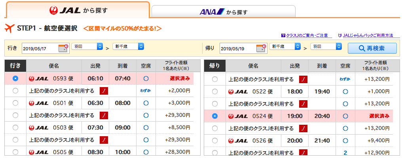Click the beginner mark icon before JALじゃらんパック
Image resolution: width=402 pixels, height=158 pixels.
point(340,35)
